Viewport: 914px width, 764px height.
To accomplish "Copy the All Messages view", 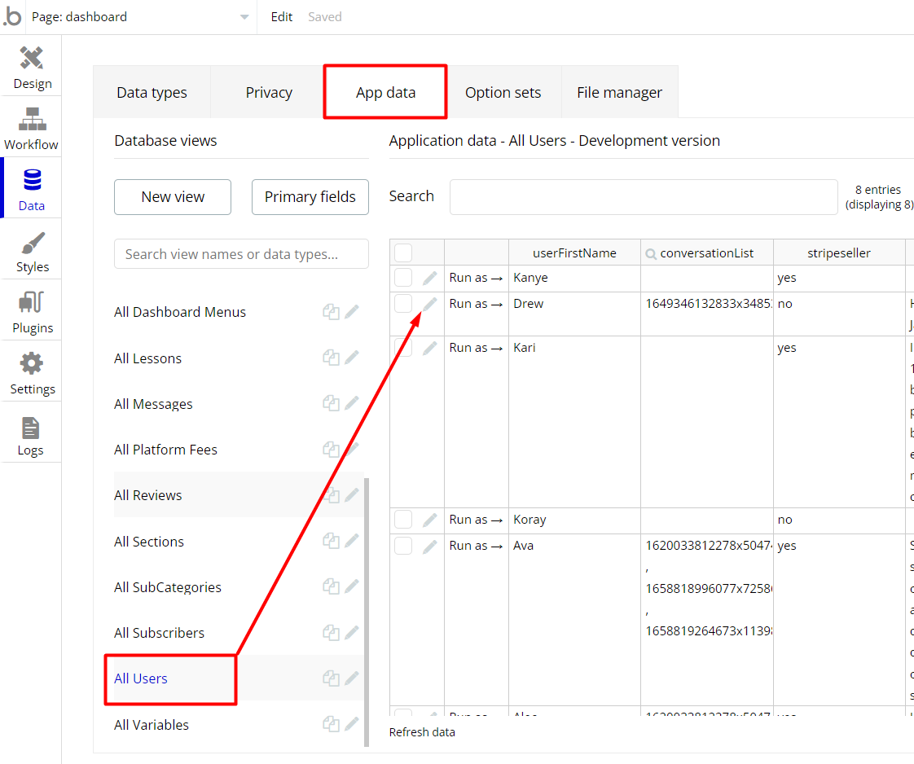I will click(x=331, y=403).
